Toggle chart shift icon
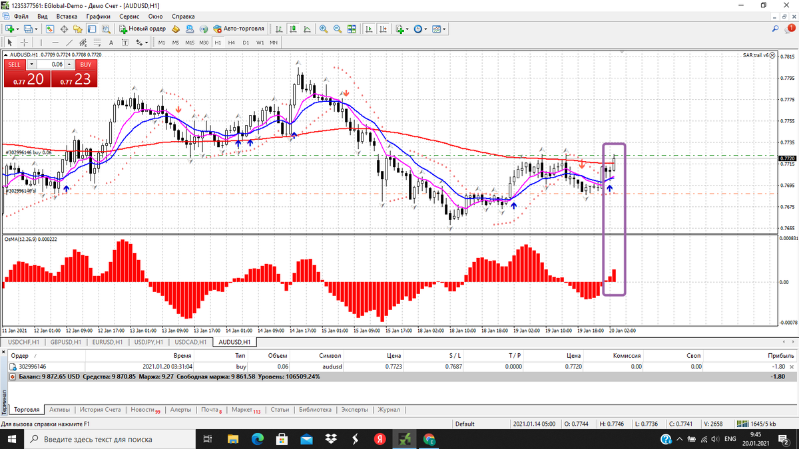Viewport: 799px width, 449px height. click(383, 29)
